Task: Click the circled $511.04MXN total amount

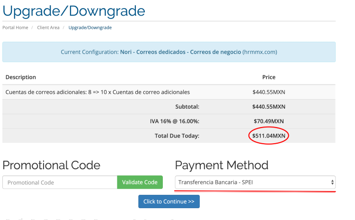Action: click(x=268, y=136)
